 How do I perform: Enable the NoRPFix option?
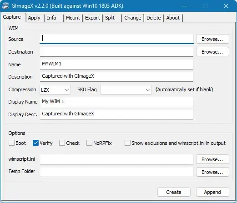pos(89,143)
